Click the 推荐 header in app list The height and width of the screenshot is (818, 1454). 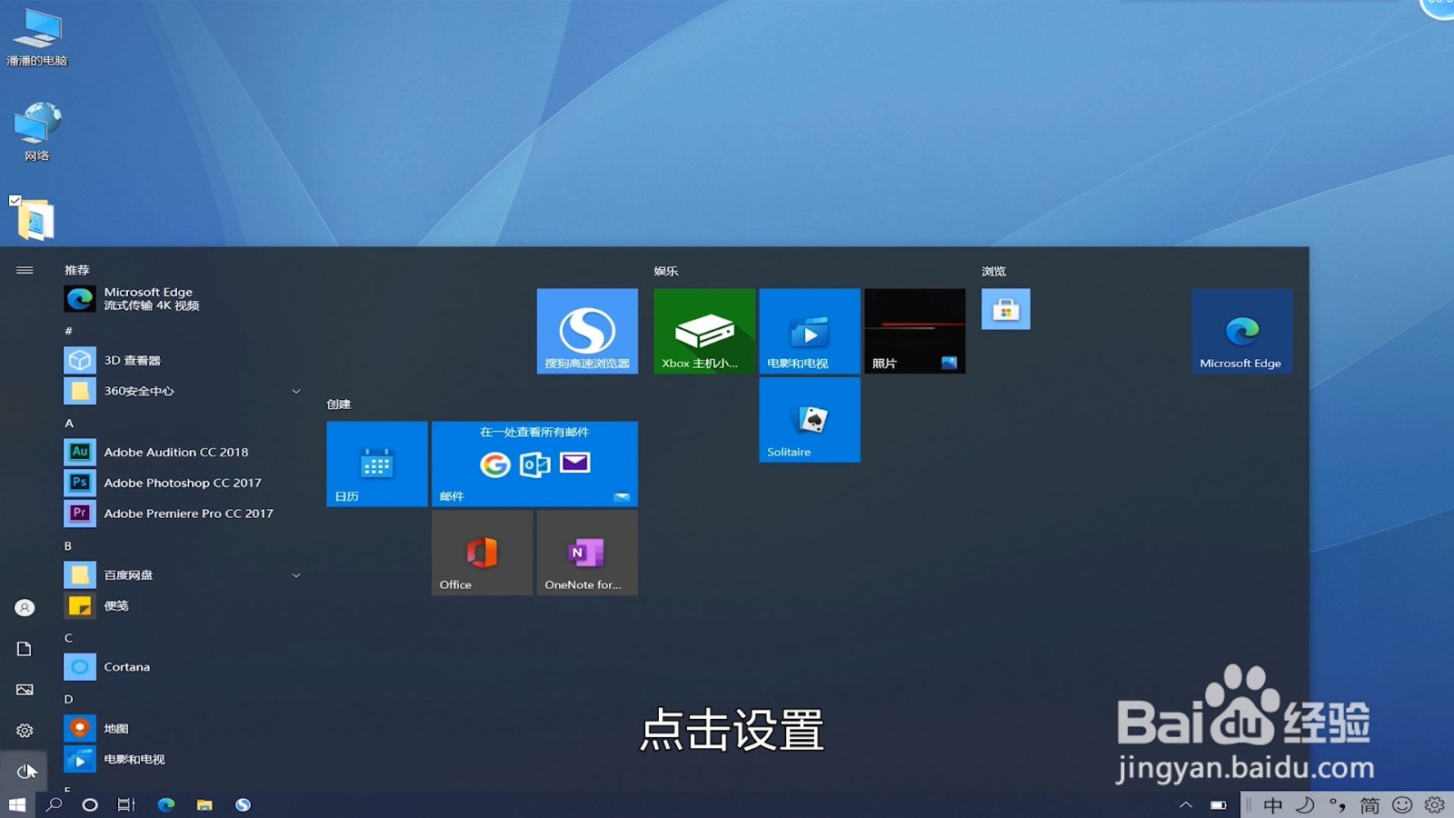[77, 270]
